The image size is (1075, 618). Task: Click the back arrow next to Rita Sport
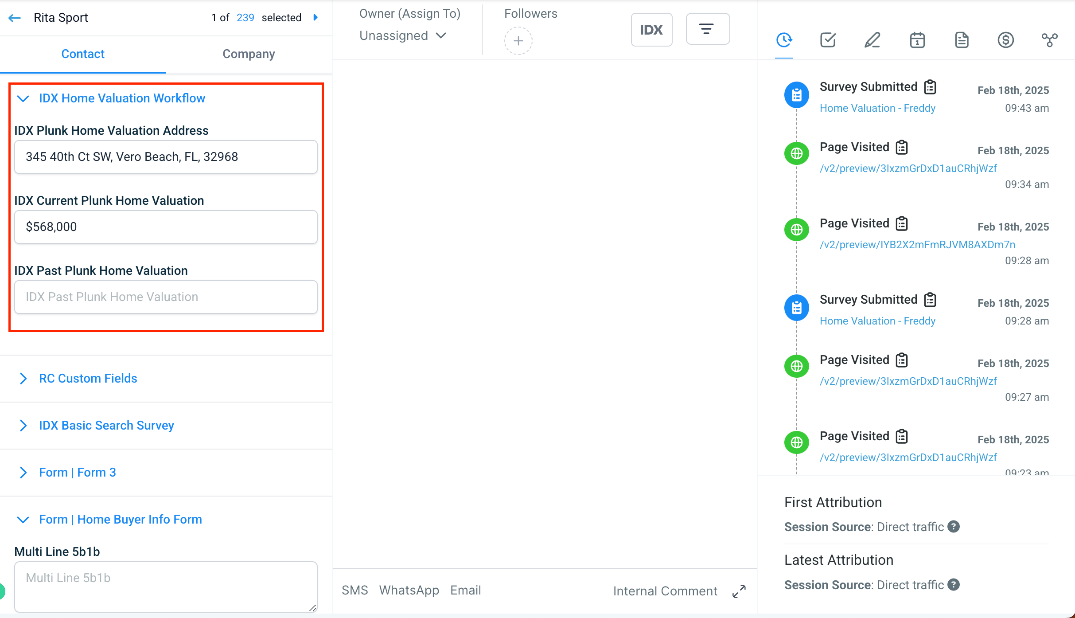(15, 18)
